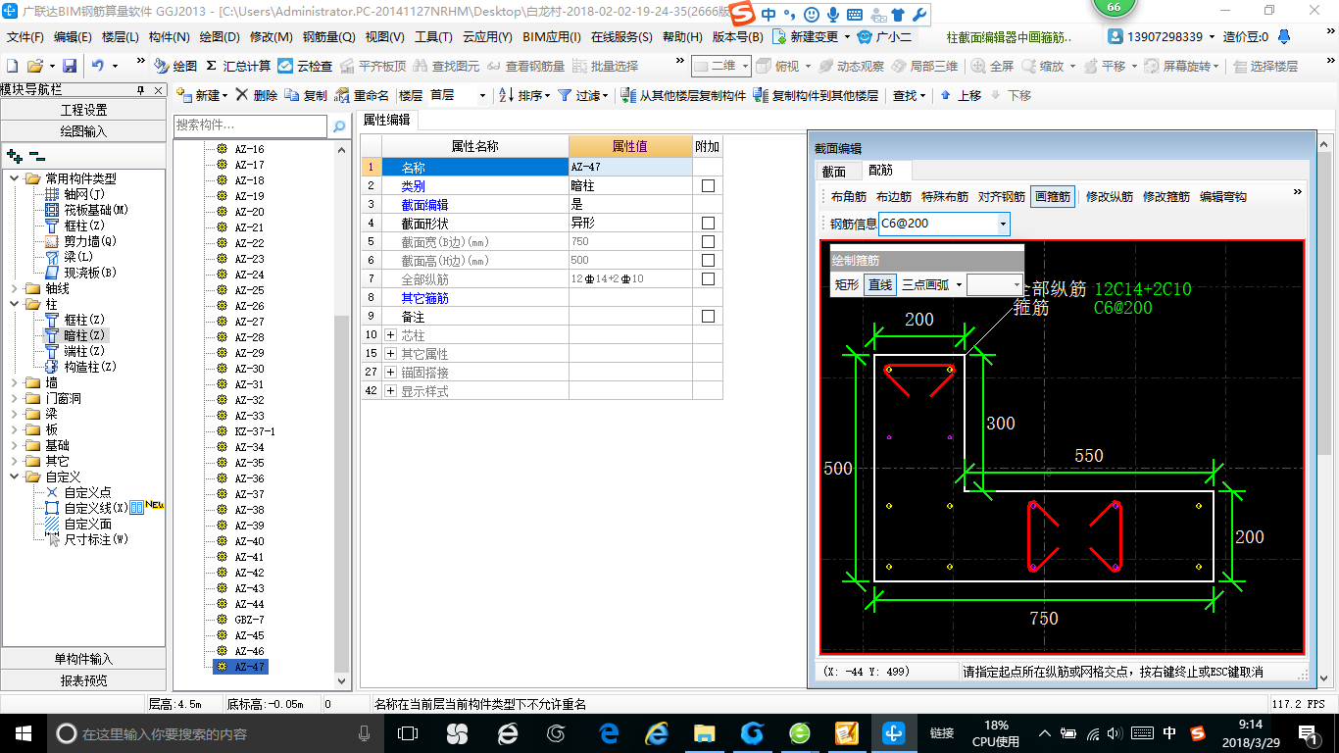
Task: Click the save disk icon
Action: [70, 66]
